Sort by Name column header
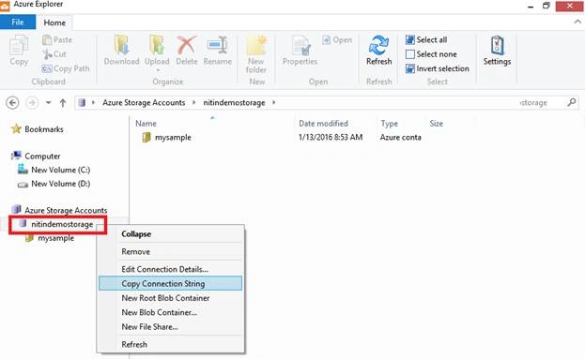This screenshot has height=359, width=585. 146,124
